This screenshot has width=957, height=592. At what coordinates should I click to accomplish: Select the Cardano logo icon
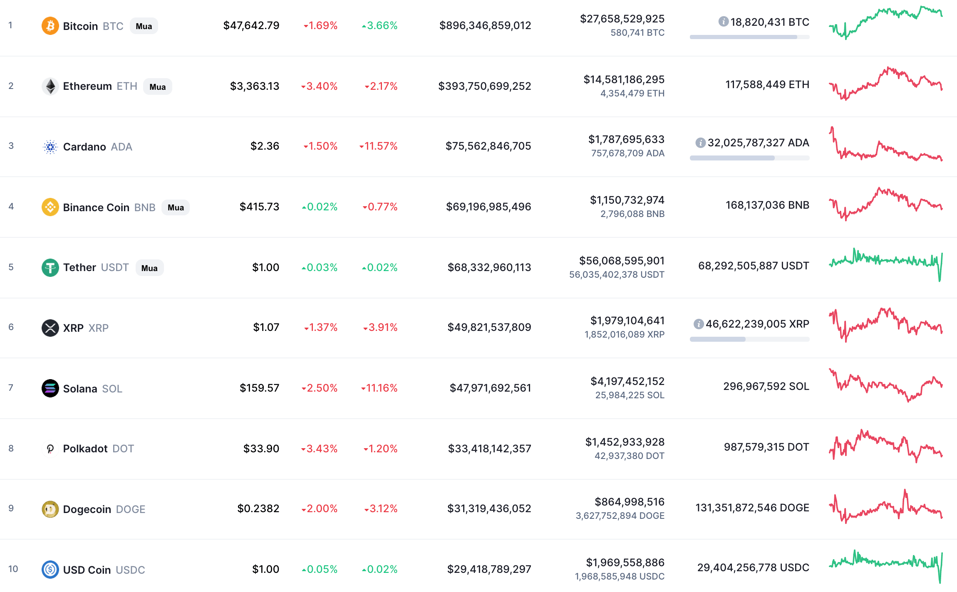(50, 146)
